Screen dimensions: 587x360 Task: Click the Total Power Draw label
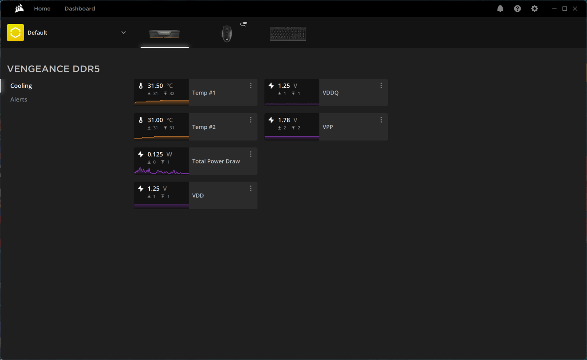coord(216,161)
